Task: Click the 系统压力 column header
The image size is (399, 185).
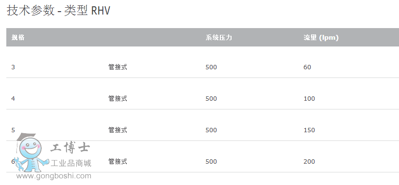Action: tap(219, 38)
